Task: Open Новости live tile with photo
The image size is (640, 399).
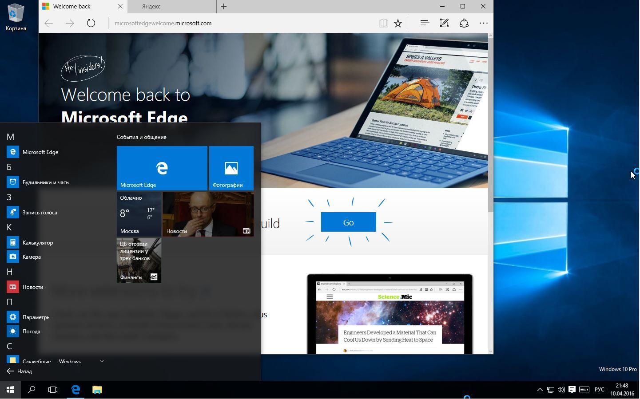Action: pyautogui.click(x=208, y=214)
